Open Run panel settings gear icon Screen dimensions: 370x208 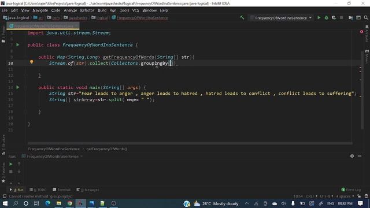(x=352, y=156)
